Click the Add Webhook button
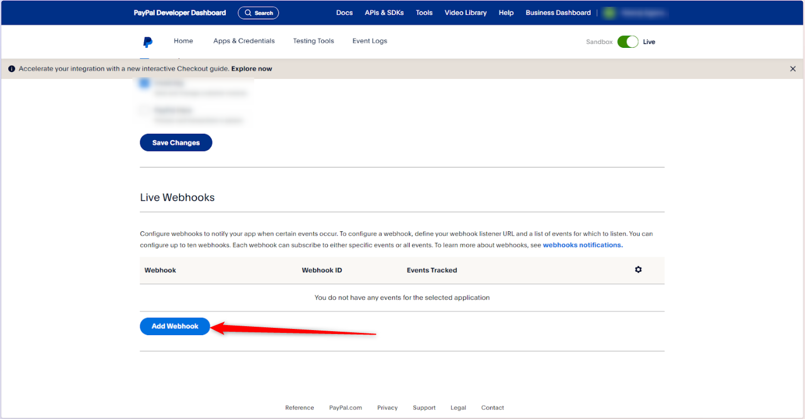The width and height of the screenshot is (805, 419). (x=175, y=326)
